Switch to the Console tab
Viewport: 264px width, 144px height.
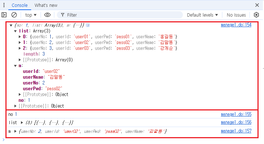[20, 5]
